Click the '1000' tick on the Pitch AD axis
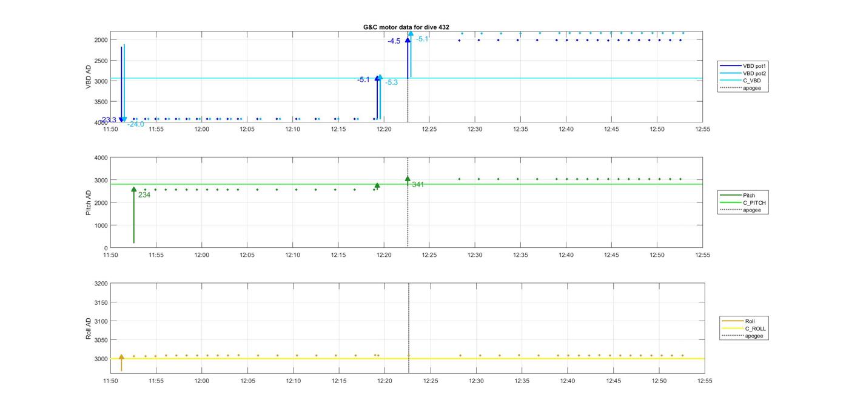Screen dimensions: 849x420 click(101, 225)
